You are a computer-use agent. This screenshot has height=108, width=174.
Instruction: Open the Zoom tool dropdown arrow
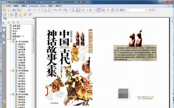pyautogui.click(x=70, y=10)
